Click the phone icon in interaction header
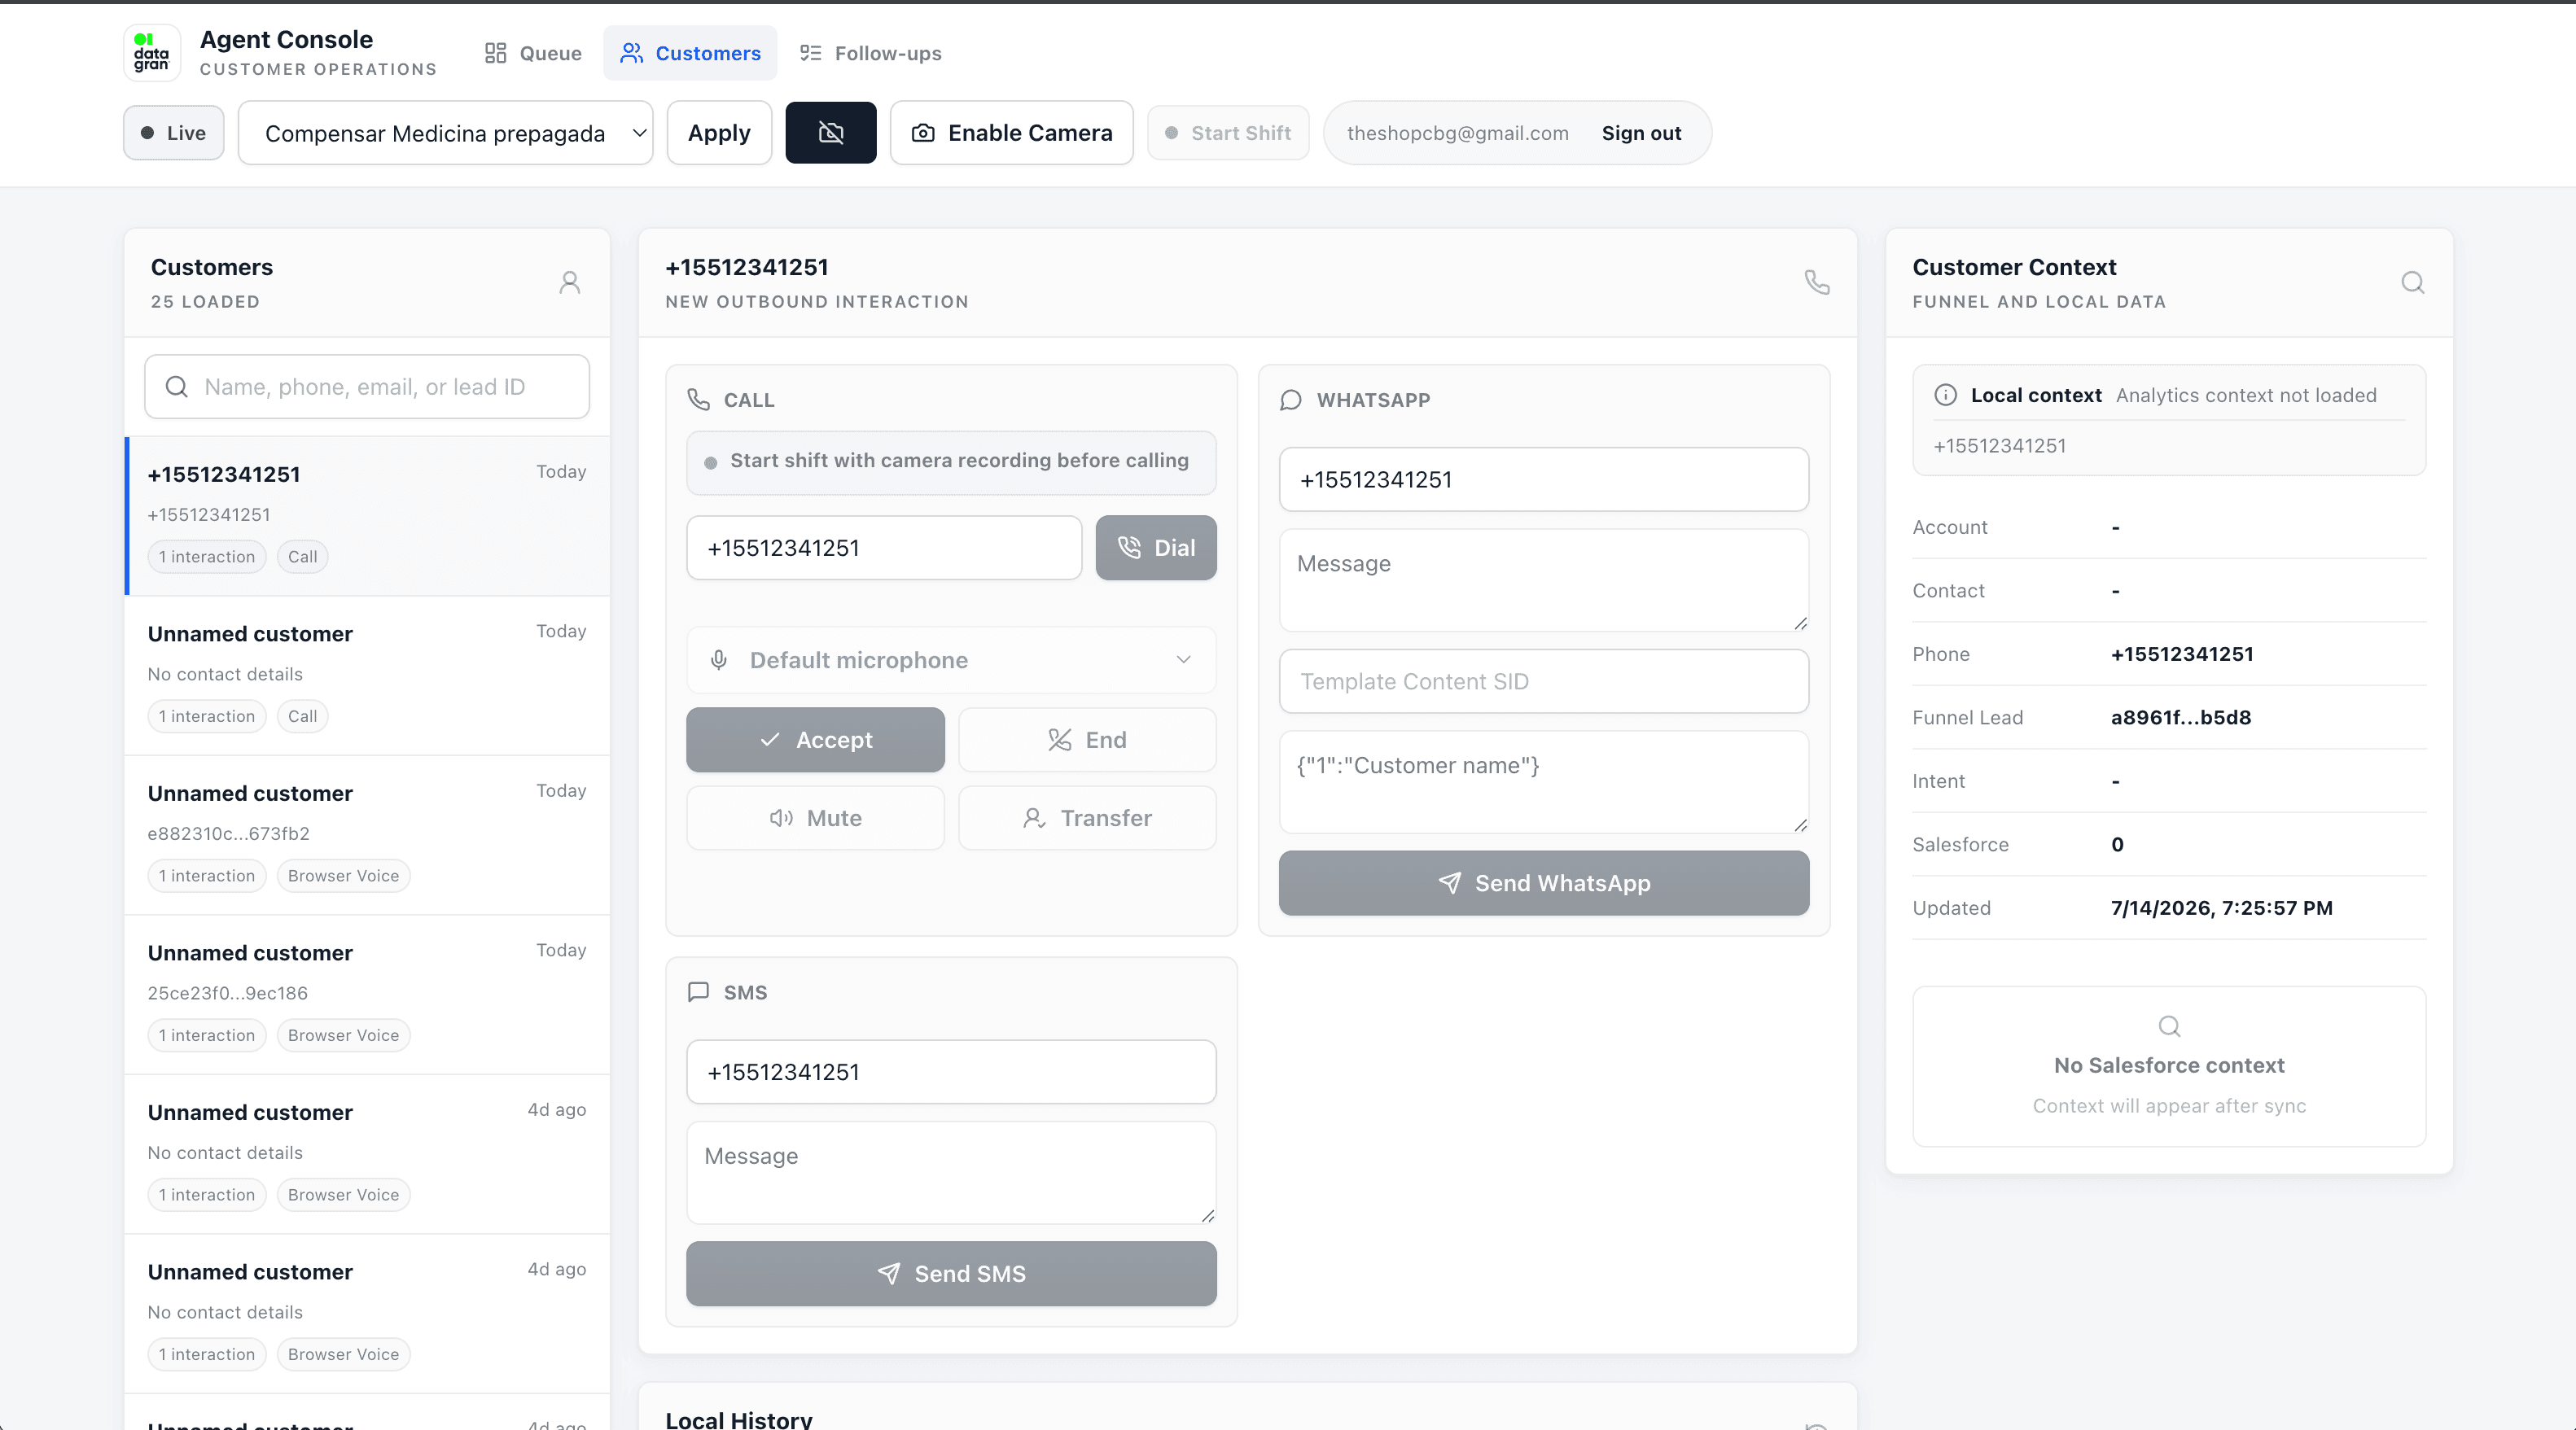The height and width of the screenshot is (1430, 2576). click(1817, 283)
